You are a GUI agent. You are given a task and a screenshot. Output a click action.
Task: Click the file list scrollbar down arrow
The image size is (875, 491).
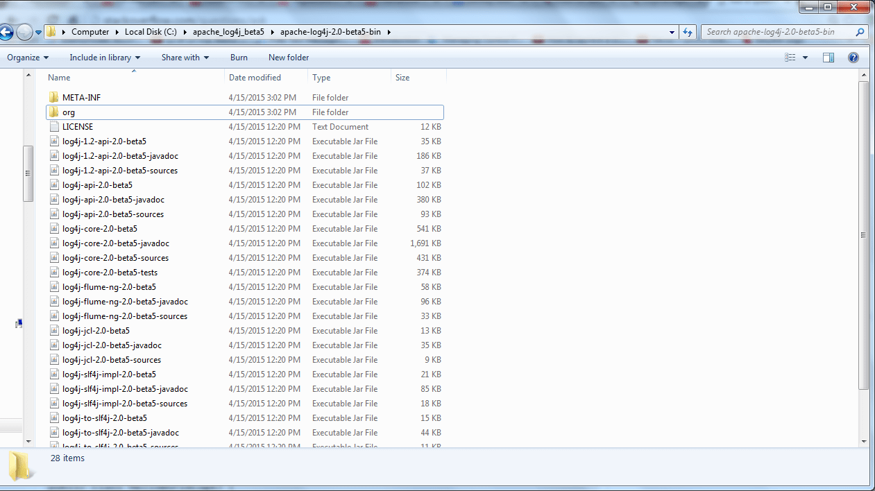pos(864,441)
